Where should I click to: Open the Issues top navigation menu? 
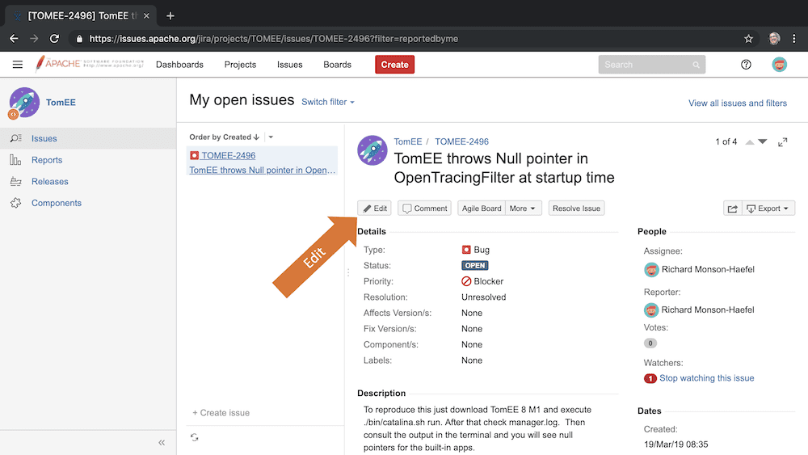pos(289,65)
